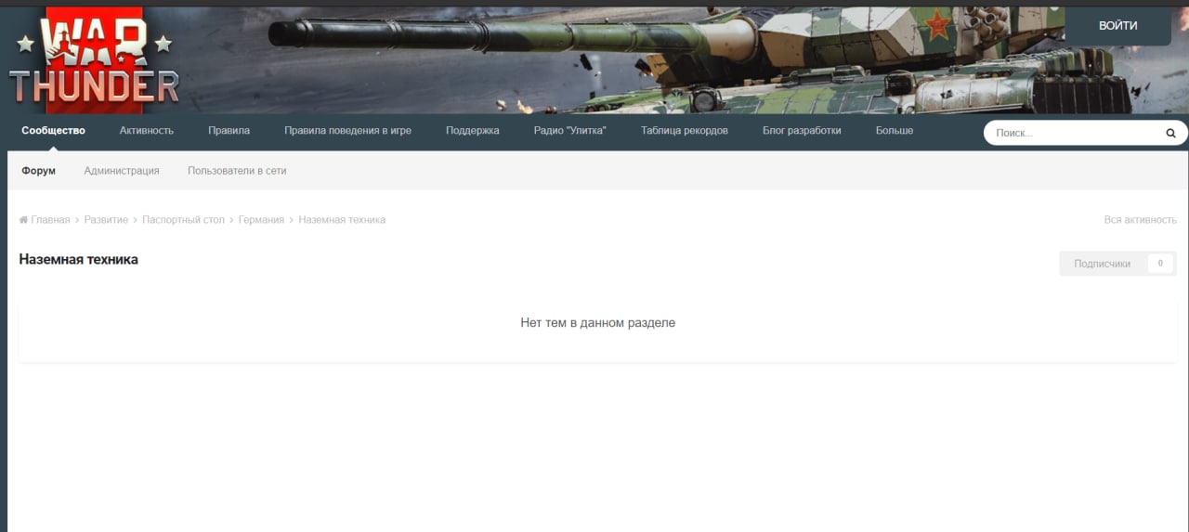Open Радио "Улитка" page
This screenshot has height=532, width=1189.
(569, 131)
